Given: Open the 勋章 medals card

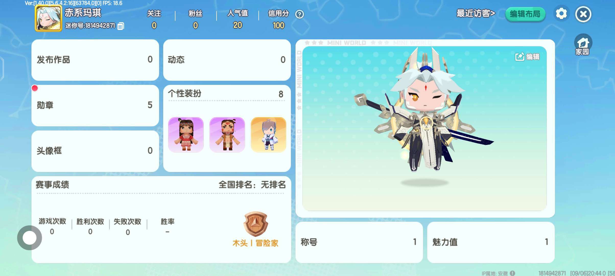Looking at the screenshot, I should tap(95, 105).
